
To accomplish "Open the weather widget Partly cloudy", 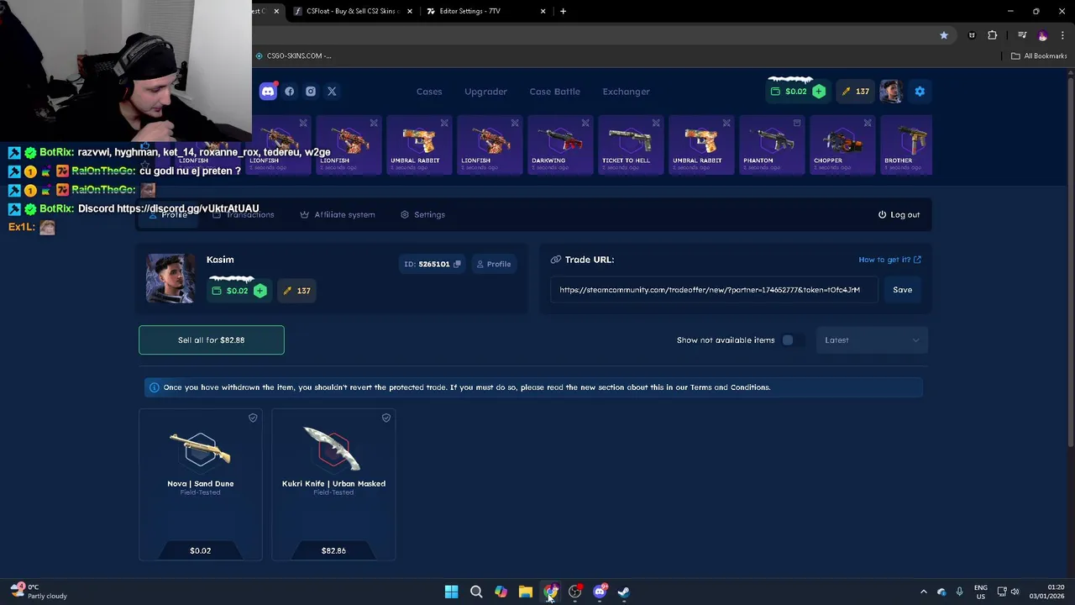I will [39, 592].
